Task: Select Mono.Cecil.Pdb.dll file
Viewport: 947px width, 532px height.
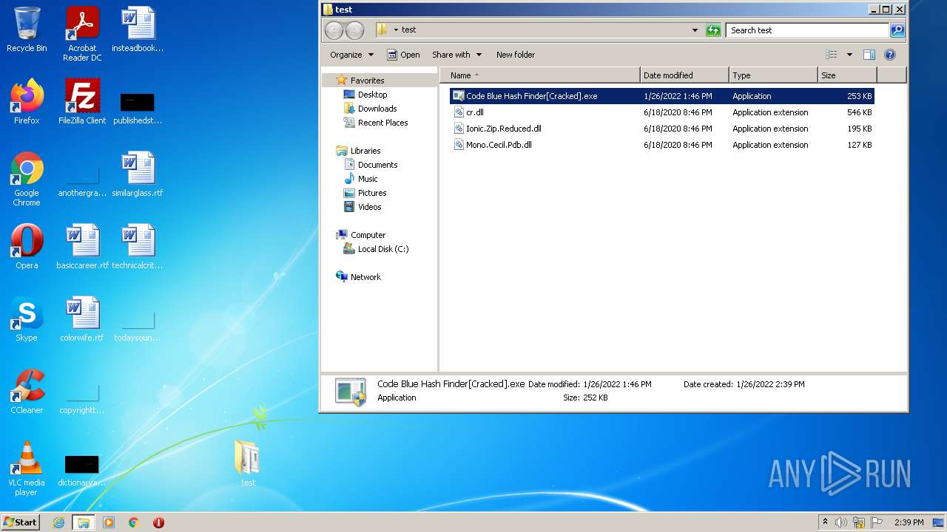Action: 662,145
